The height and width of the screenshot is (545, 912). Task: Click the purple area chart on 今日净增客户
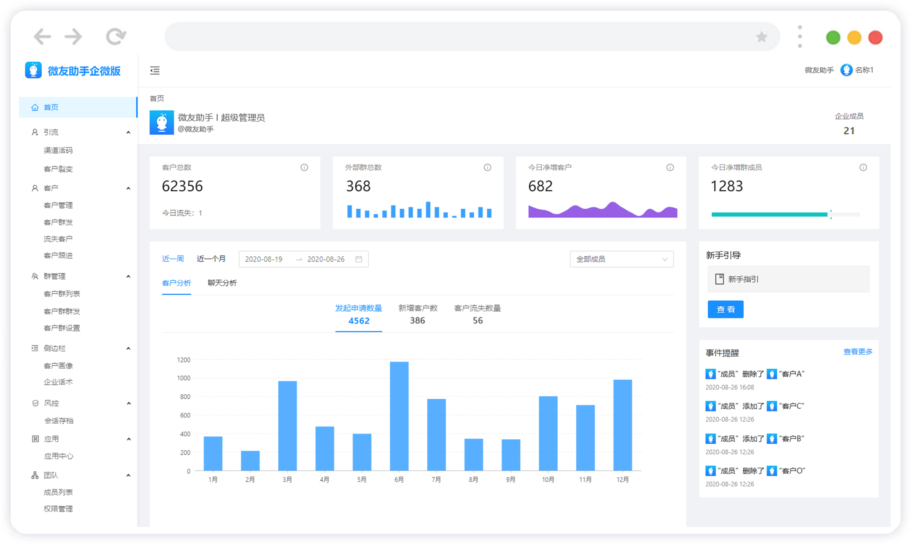coord(603,210)
